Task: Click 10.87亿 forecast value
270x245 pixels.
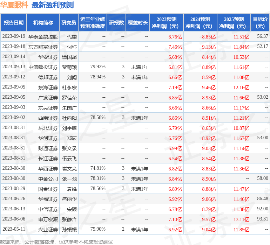Action: click(241, 128)
